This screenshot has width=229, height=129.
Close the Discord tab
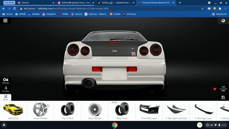tap(53, 3)
